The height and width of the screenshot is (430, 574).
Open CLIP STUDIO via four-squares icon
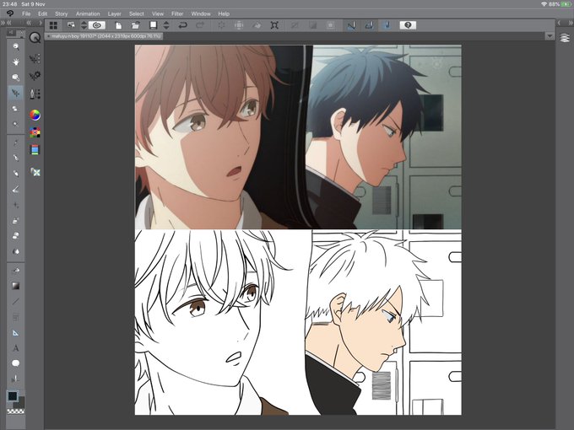click(53, 25)
